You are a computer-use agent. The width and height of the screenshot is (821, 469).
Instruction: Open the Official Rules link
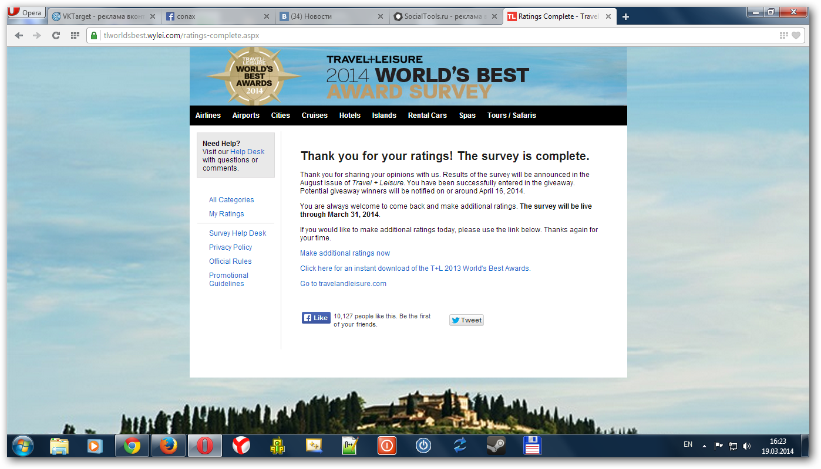(x=230, y=261)
